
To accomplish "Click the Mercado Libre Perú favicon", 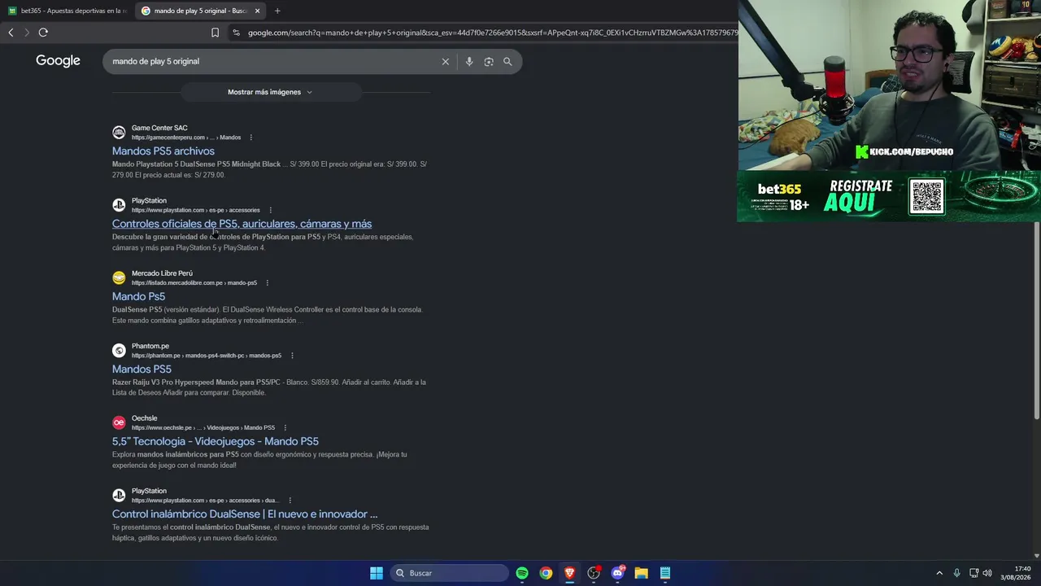I will point(119,278).
